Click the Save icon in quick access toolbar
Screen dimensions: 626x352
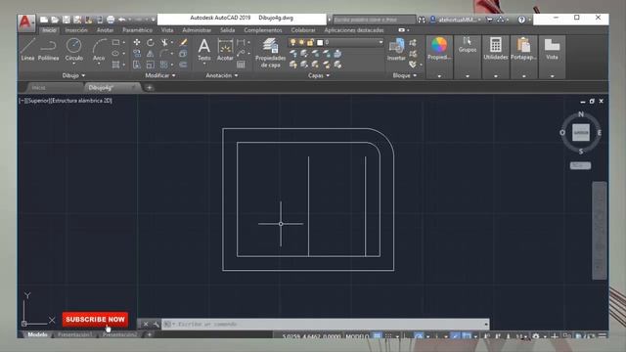(x=67, y=20)
